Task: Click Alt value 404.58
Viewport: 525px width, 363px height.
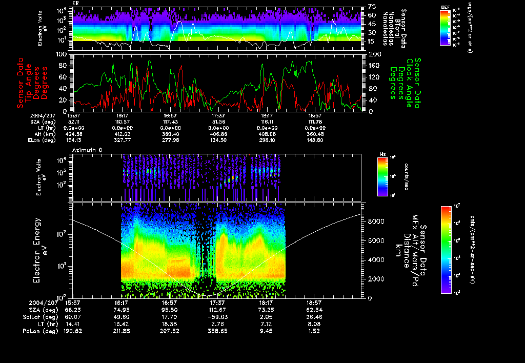Action: 74,134
